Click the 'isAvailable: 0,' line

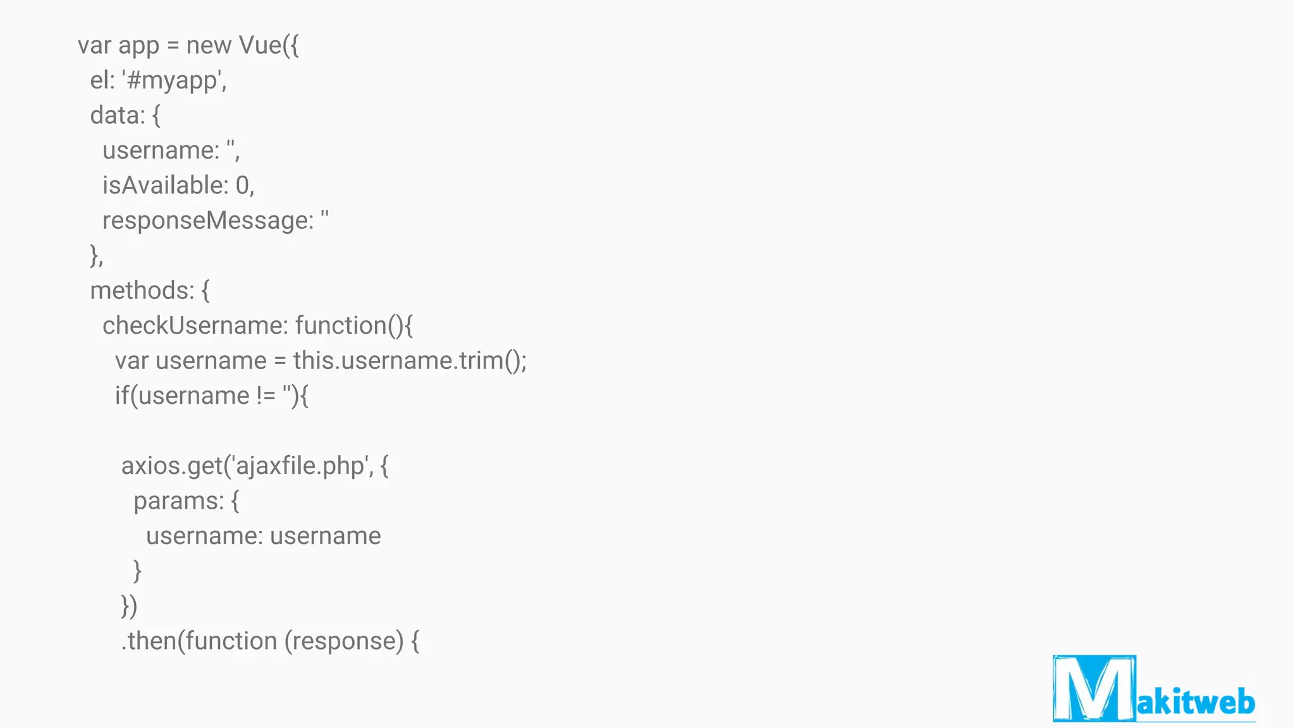(178, 186)
